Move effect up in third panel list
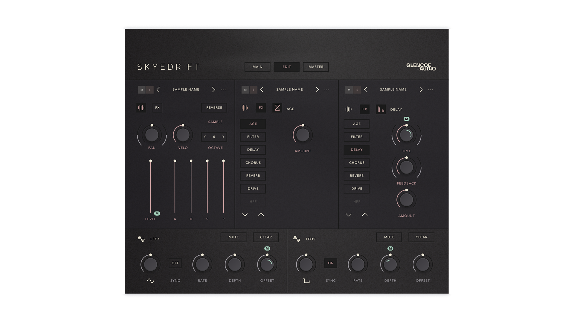Image resolution: width=574 pixels, height=323 pixels. (x=365, y=214)
